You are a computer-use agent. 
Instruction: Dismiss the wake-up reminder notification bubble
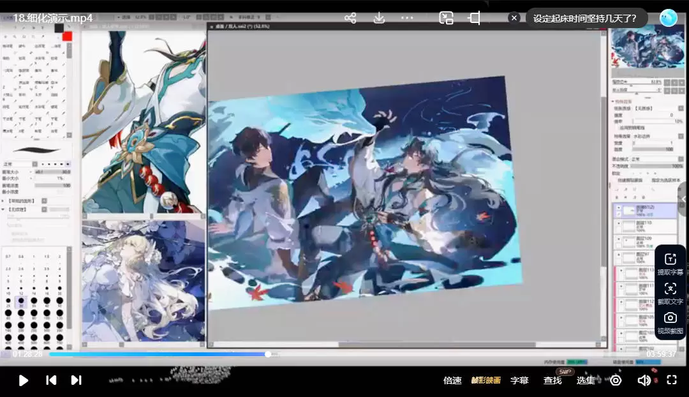coord(514,18)
